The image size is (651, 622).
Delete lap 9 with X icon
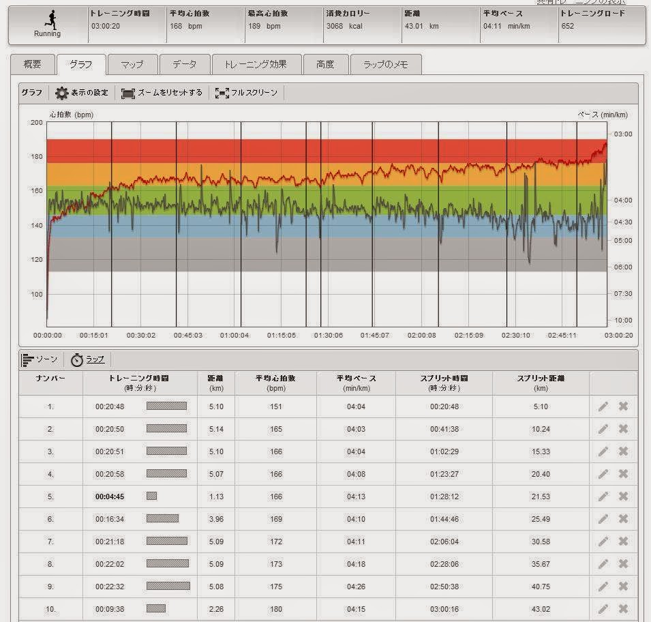coord(623,587)
